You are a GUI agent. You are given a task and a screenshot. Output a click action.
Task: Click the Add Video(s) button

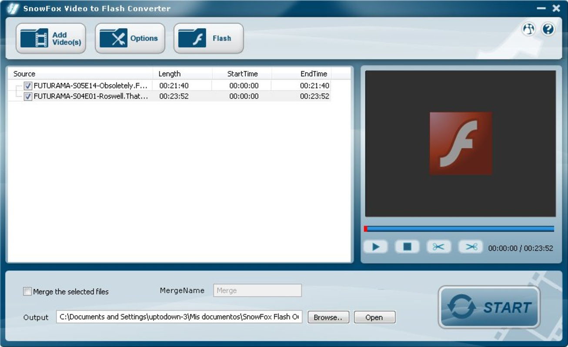point(51,39)
